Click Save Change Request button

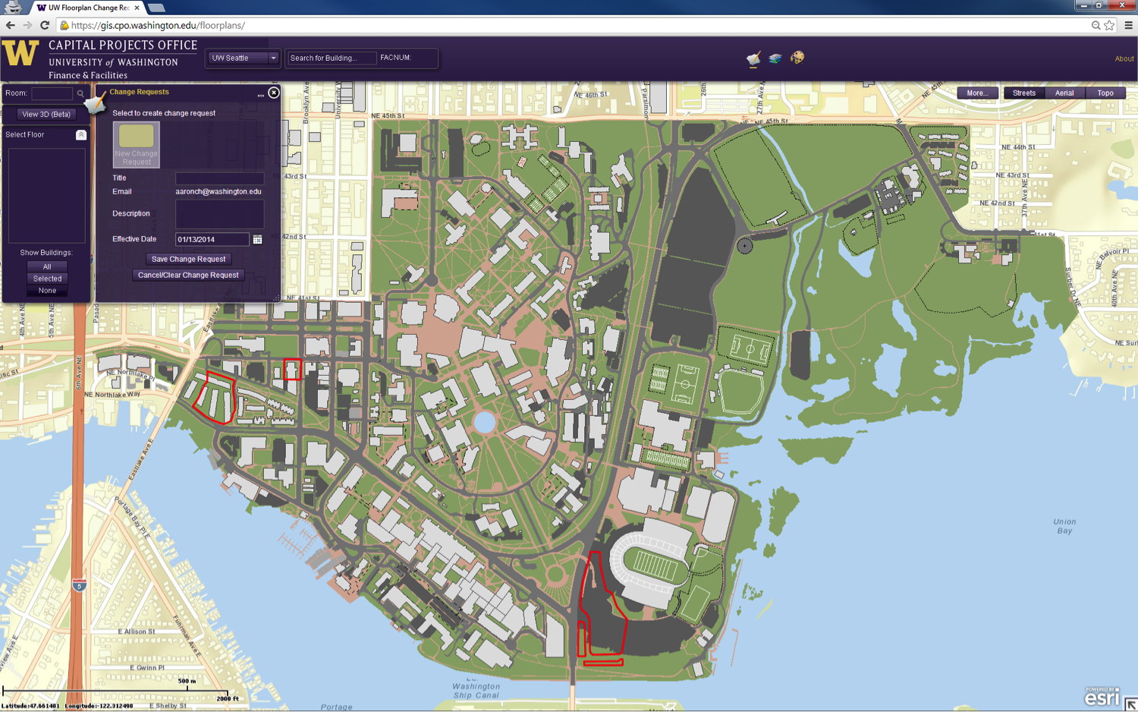188,259
